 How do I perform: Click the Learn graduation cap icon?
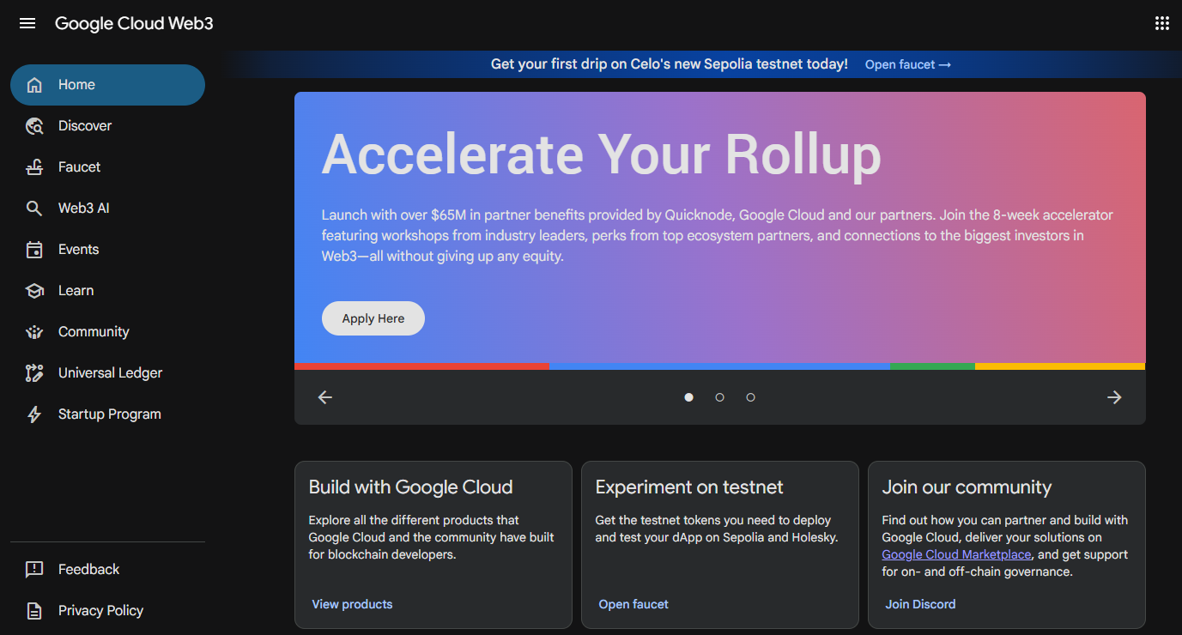click(34, 291)
